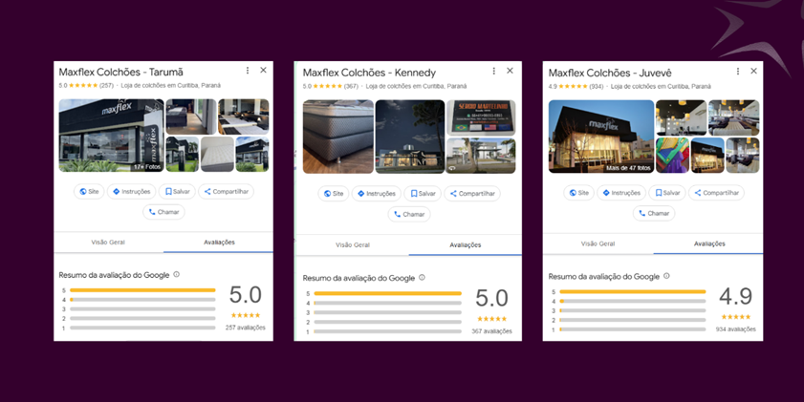Open the colorful mattress photo in Juvevê card

click(673, 156)
